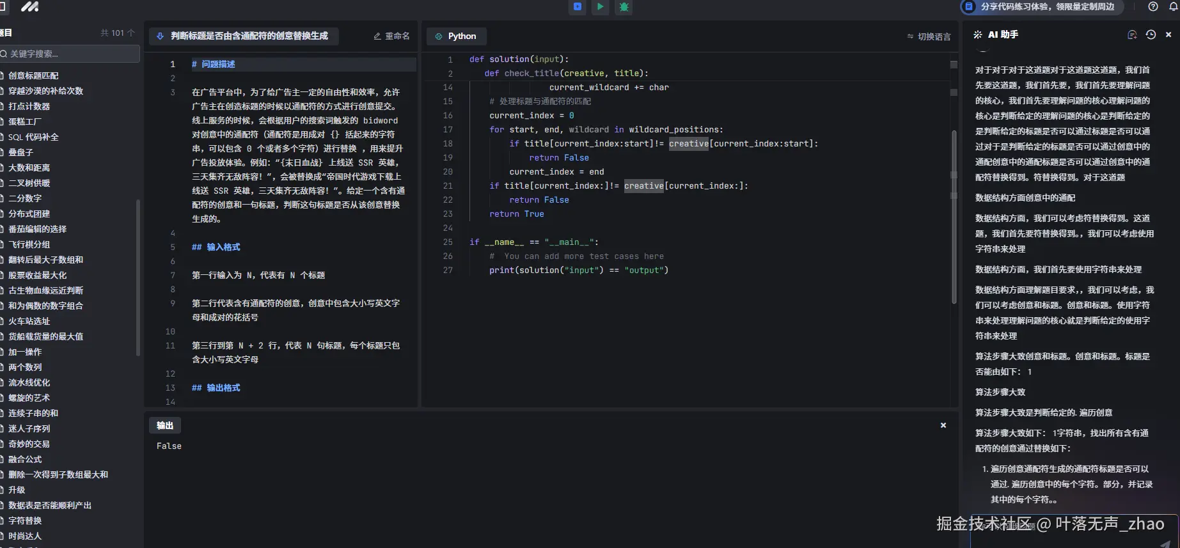
Task: Open the SQL 代码补全 problem
Action: (x=33, y=137)
